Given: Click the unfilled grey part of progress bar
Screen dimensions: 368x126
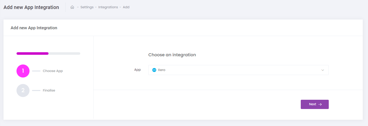Looking at the screenshot, I should 64,53.
